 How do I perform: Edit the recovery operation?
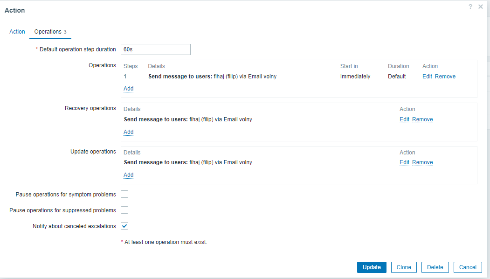[x=404, y=119]
